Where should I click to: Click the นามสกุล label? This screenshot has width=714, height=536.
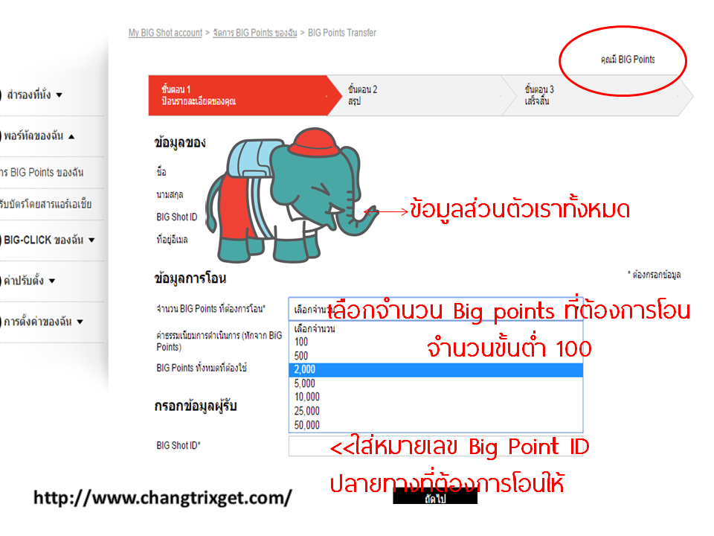[x=170, y=194]
